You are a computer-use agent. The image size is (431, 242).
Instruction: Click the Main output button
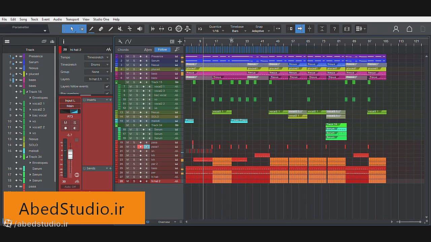click(70, 106)
